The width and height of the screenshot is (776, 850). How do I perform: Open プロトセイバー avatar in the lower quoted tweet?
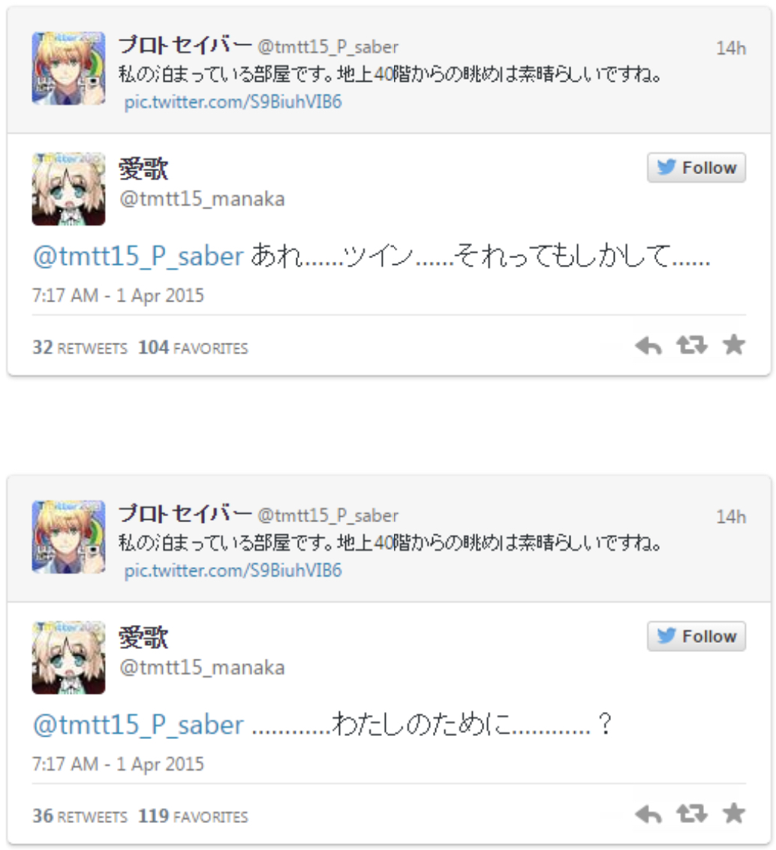pos(68,537)
